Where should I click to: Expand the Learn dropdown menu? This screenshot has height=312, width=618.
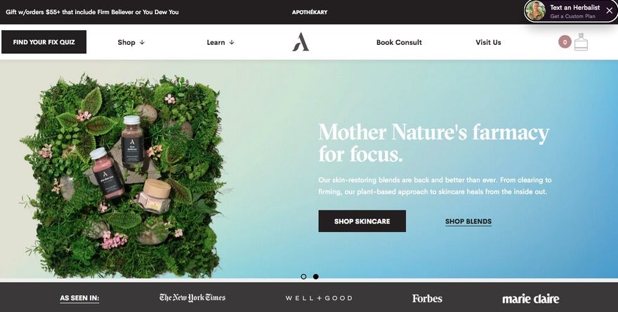click(x=221, y=42)
